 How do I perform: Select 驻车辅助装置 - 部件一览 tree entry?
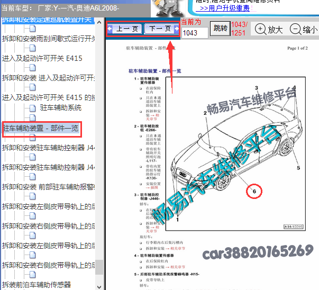(41, 128)
